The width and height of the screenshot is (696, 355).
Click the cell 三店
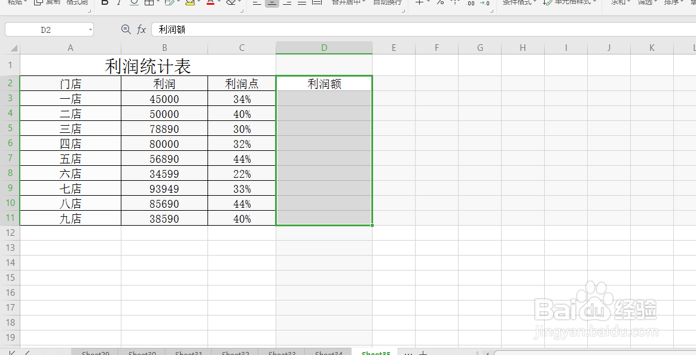pos(70,128)
